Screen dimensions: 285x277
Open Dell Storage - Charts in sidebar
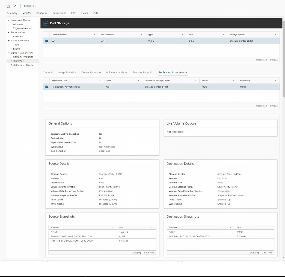tap(22, 65)
